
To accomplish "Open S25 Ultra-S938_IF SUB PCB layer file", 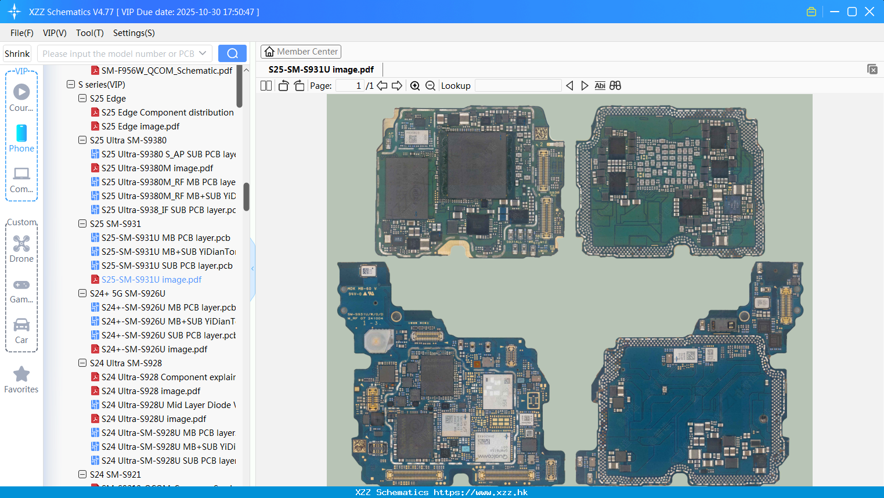I will tap(164, 210).
